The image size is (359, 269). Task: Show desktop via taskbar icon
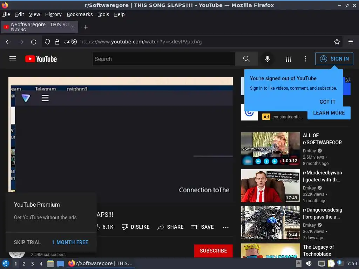pyautogui.click(x=60, y=263)
